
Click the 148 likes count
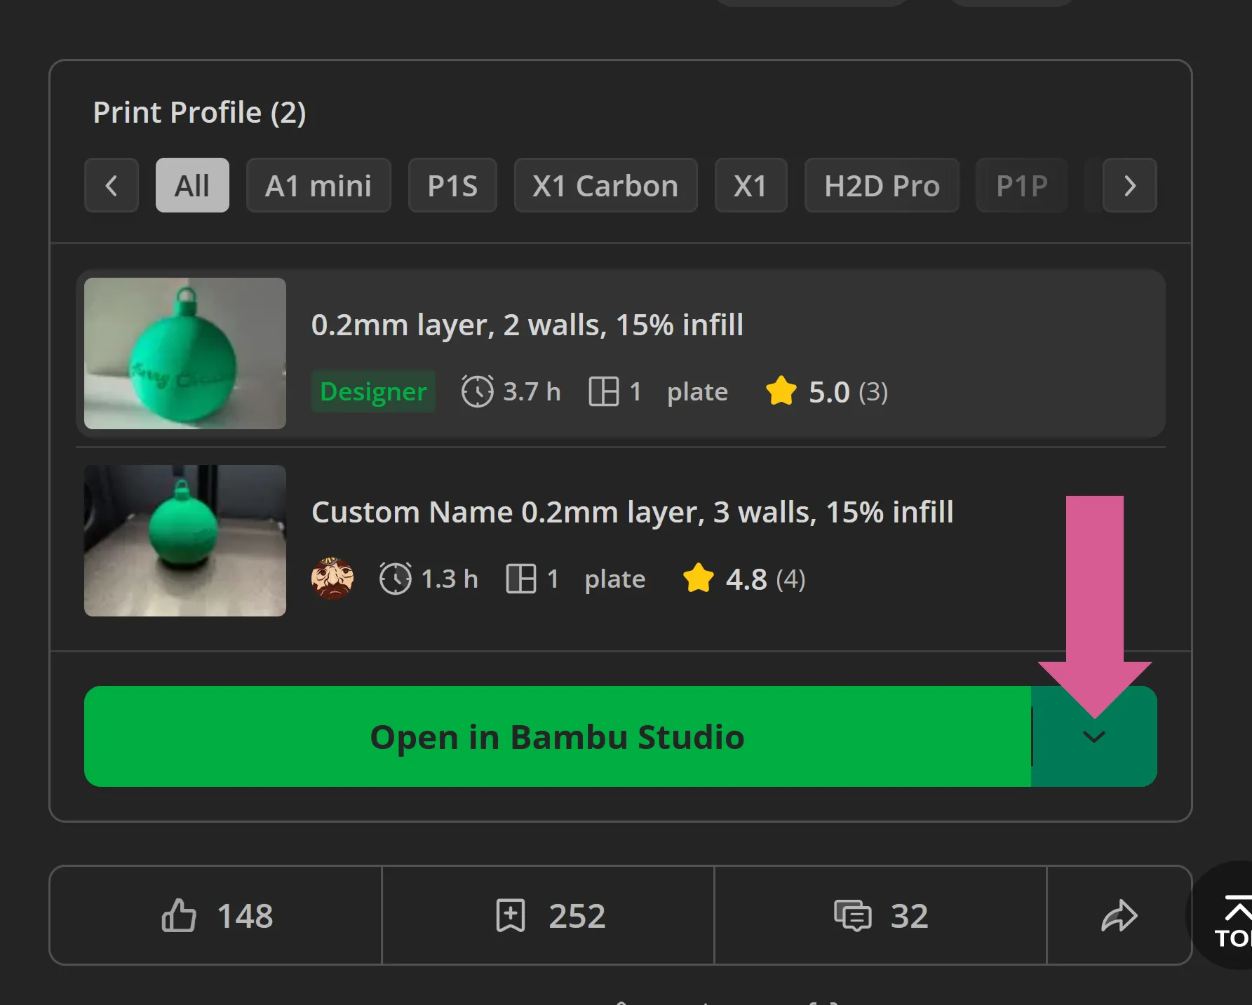(x=245, y=915)
